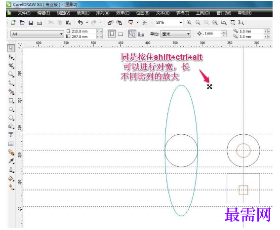Open the 工具(O) menu
Viewport: 280px width, 230px height.
tap(202, 13)
